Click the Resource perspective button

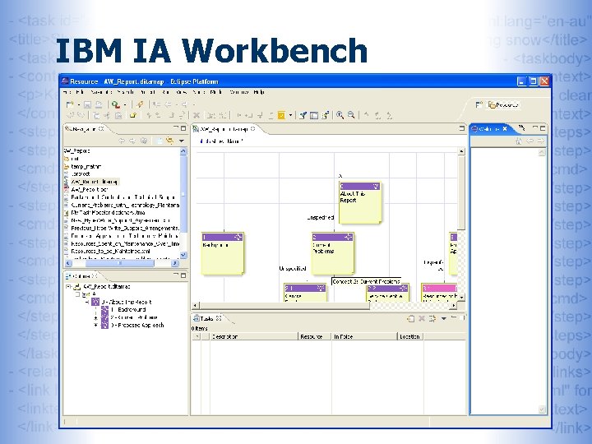pyautogui.click(x=504, y=105)
